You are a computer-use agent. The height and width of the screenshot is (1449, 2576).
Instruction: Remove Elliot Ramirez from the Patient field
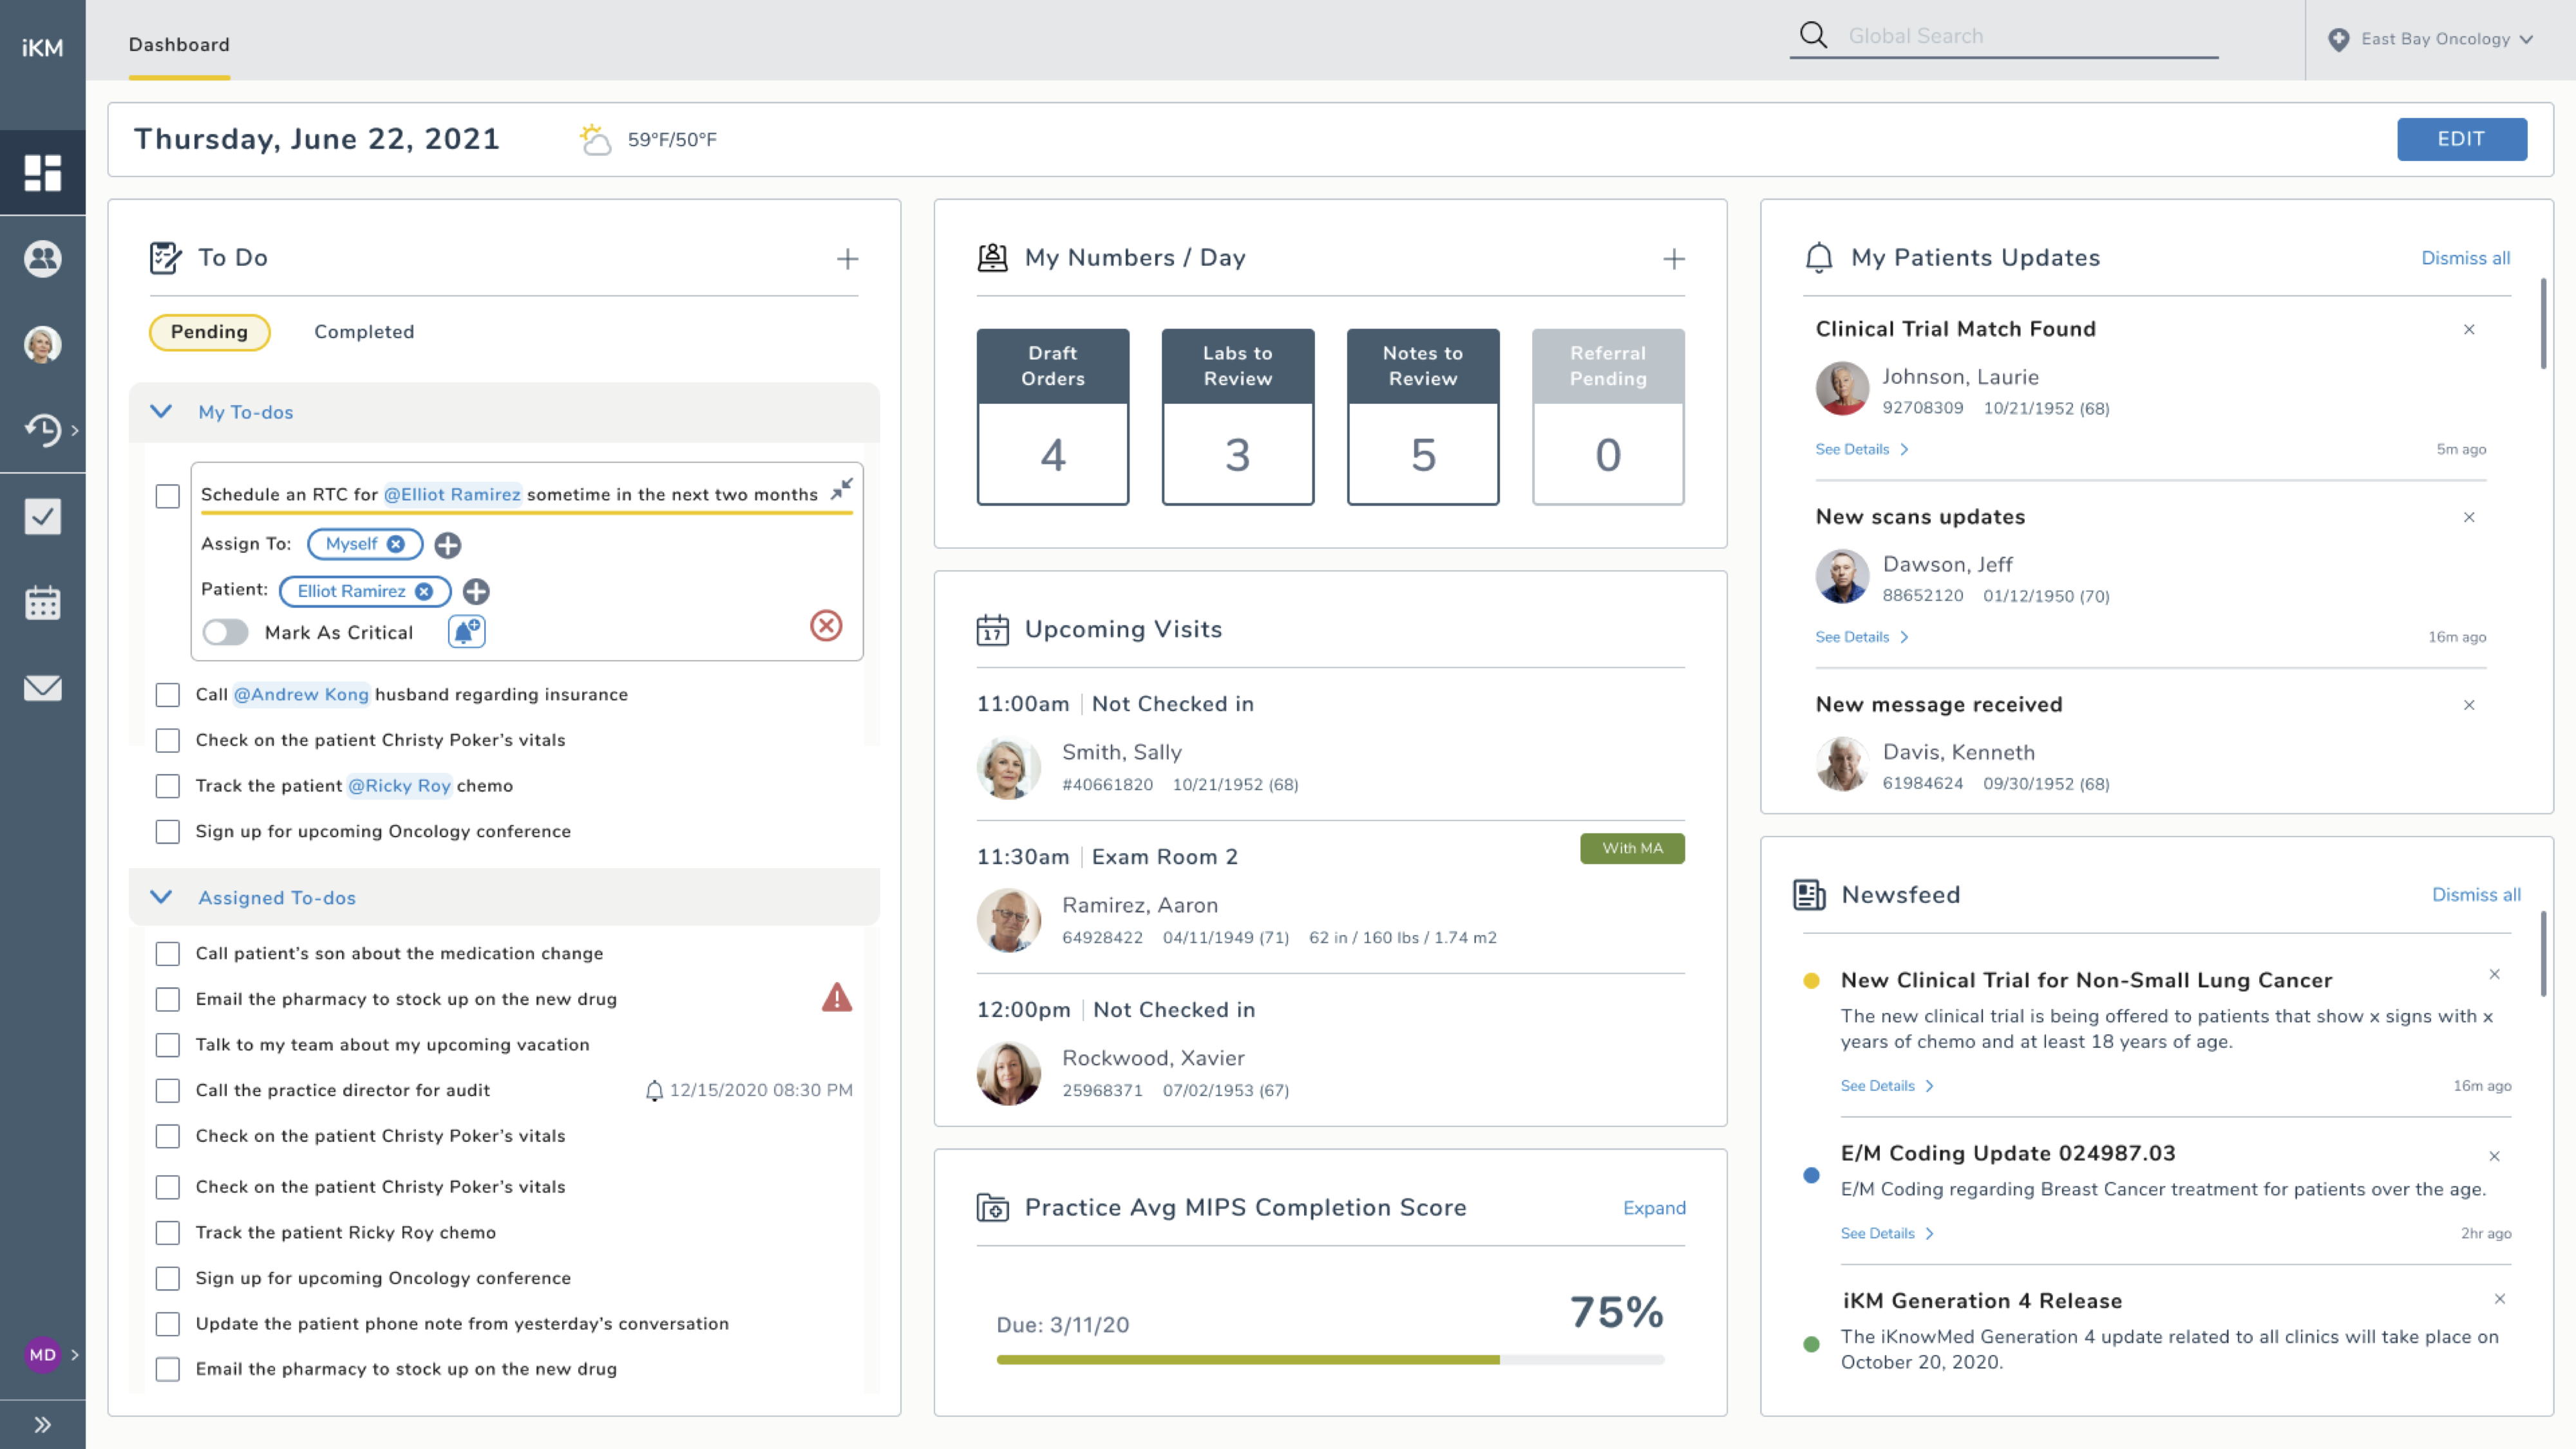point(425,591)
